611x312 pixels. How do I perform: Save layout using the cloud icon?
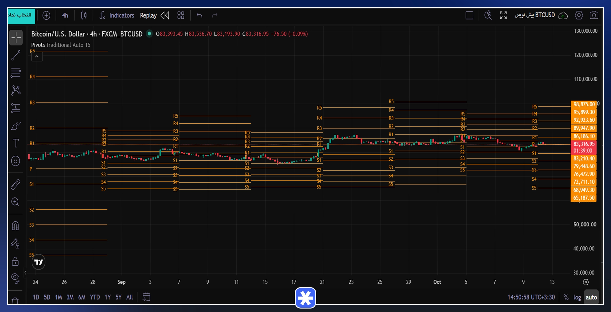pyautogui.click(x=563, y=15)
